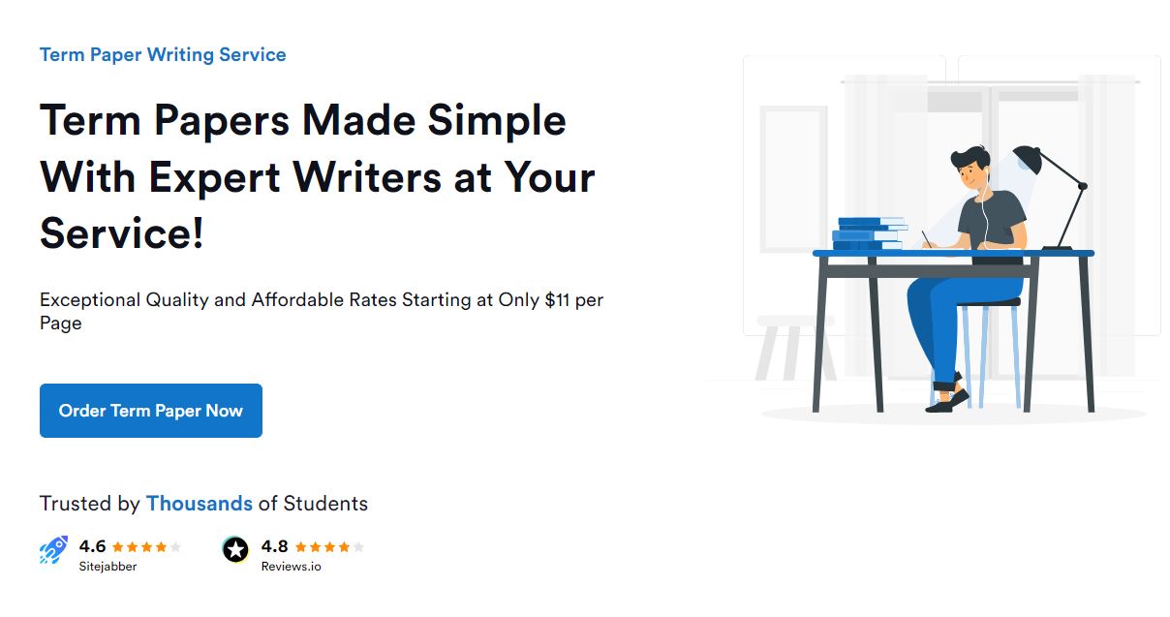Click the stack of blue books
This screenshot has height=617, width=1170.
(x=869, y=235)
